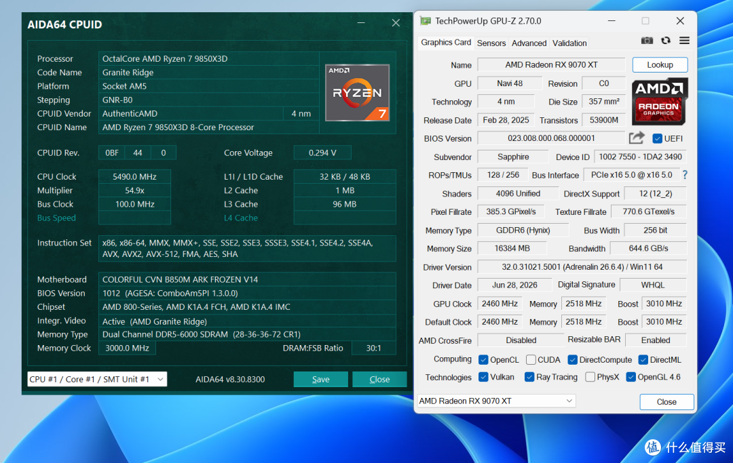Viewport: 733px width, 463px height.
Task: Toggle the Ray Tracing checkbox
Action: [x=529, y=377]
